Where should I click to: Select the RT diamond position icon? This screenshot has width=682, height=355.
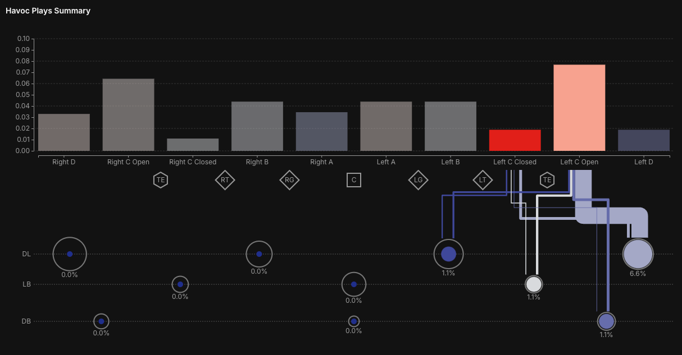point(225,180)
